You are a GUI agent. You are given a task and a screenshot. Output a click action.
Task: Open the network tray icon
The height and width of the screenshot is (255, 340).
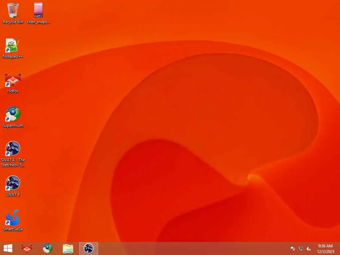(x=300, y=248)
